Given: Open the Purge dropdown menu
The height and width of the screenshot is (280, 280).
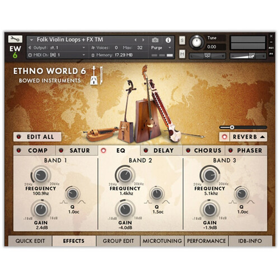Looking at the screenshot, I should tap(161, 48).
